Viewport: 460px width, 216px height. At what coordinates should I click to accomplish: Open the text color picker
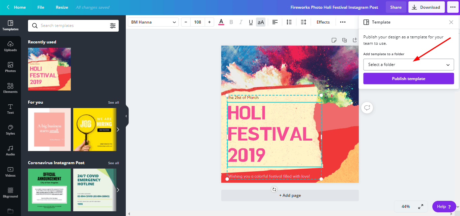tap(221, 22)
